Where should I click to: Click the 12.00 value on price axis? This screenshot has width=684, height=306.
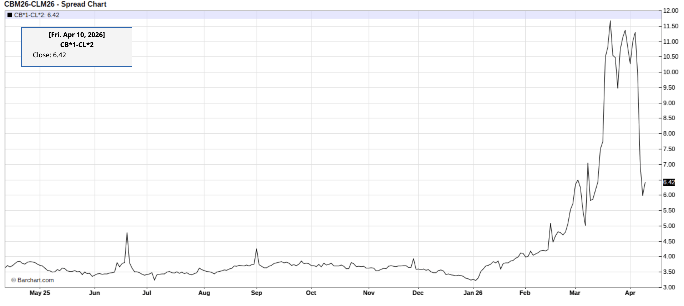click(x=670, y=11)
